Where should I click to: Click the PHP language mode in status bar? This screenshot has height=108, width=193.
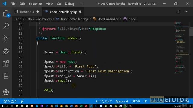(153, 101)
